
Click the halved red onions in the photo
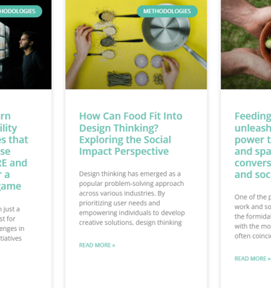tap(148, 69)
